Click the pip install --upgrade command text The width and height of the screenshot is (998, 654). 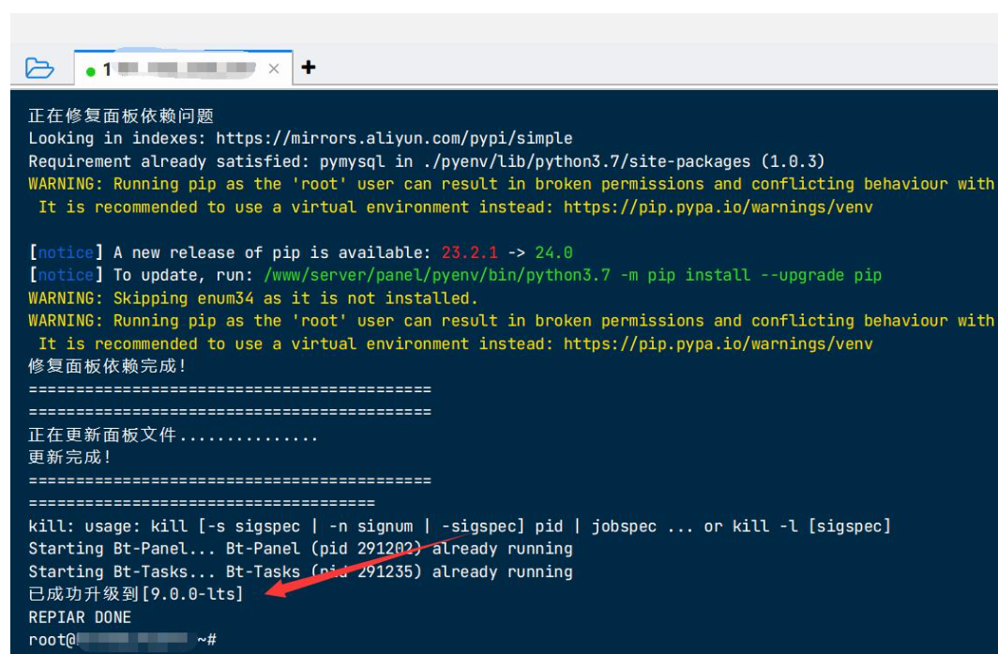pyautogui.click(x=573, y=275)
